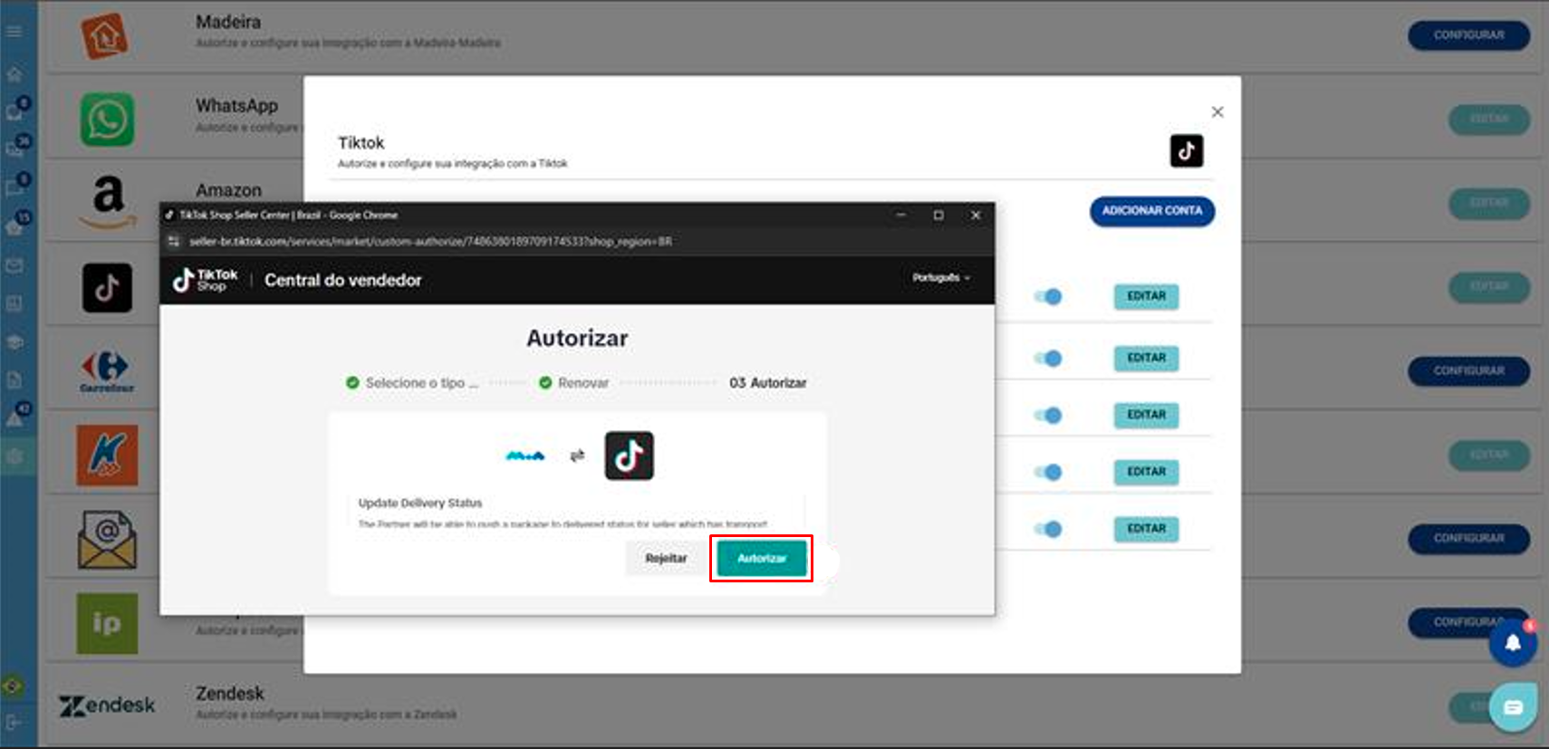Click the Zendesk integration title
Screen dimensions: 1549x749
click(230, 694)
